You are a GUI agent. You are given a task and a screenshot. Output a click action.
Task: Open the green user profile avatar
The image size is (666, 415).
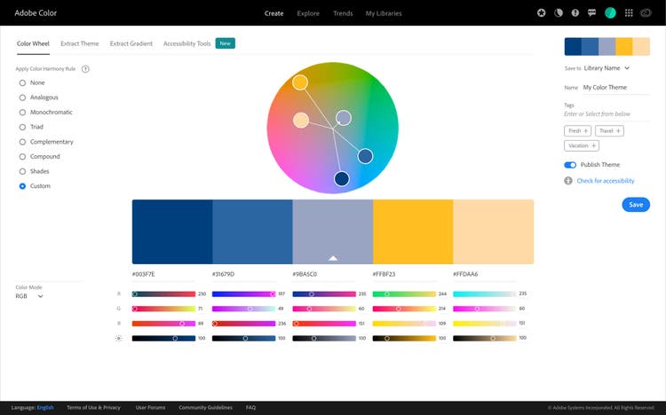(610, 12)
